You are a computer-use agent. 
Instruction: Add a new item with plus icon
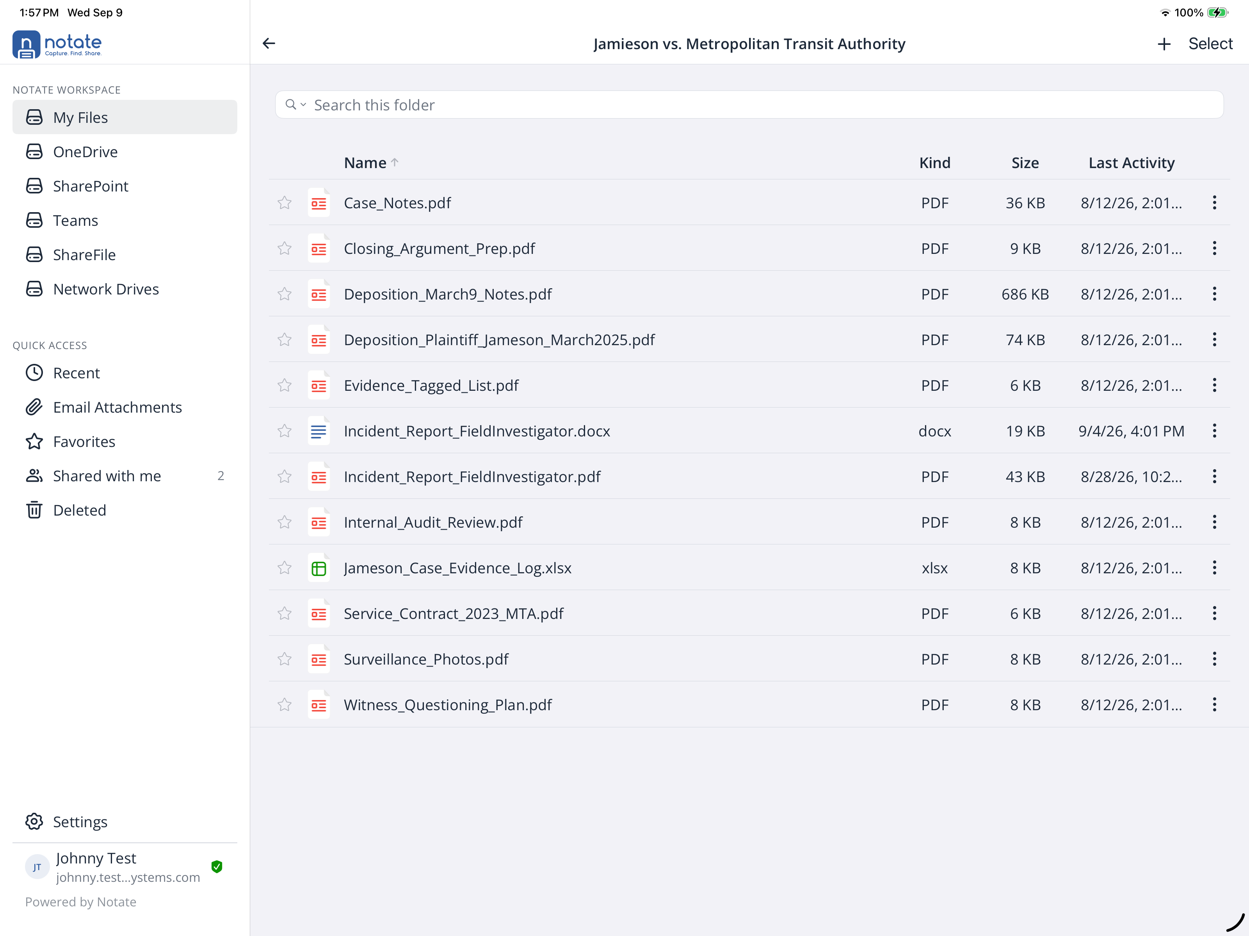pyautogui.click(x=1164, y=44)
